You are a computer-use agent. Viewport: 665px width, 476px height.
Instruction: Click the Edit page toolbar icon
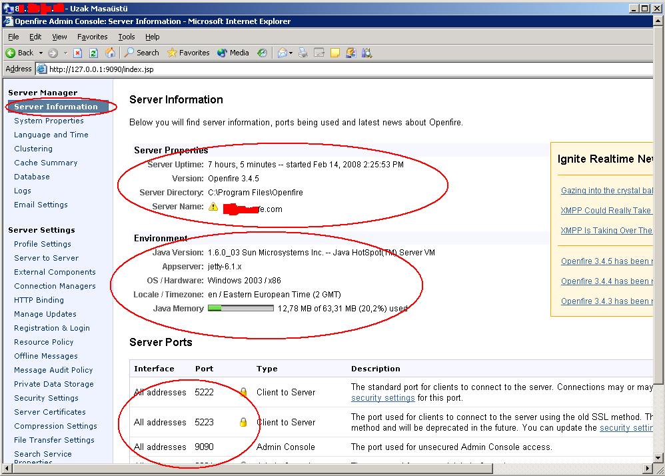pos(319,53)
